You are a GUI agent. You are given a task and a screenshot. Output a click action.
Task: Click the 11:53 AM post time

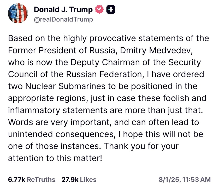click(x=196, y=180)
